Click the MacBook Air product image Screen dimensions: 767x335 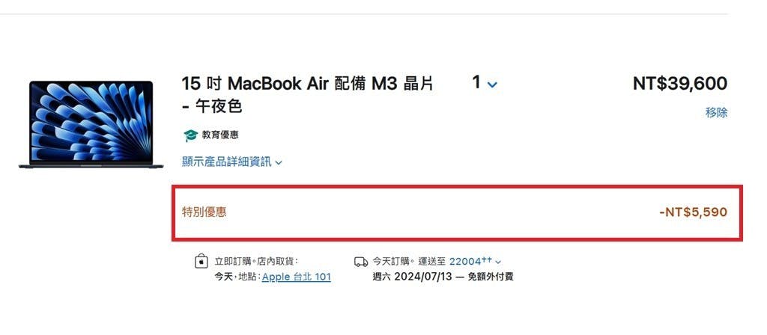pos(91,125)
